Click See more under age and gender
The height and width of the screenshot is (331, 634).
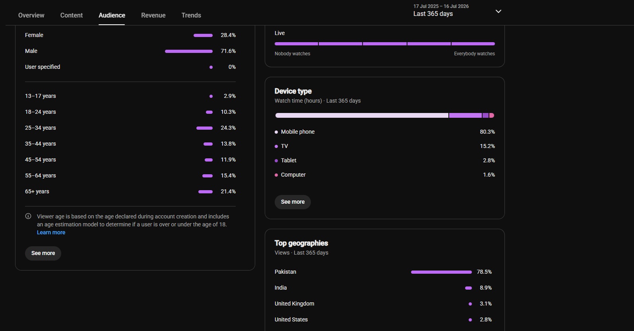(43, 253)
